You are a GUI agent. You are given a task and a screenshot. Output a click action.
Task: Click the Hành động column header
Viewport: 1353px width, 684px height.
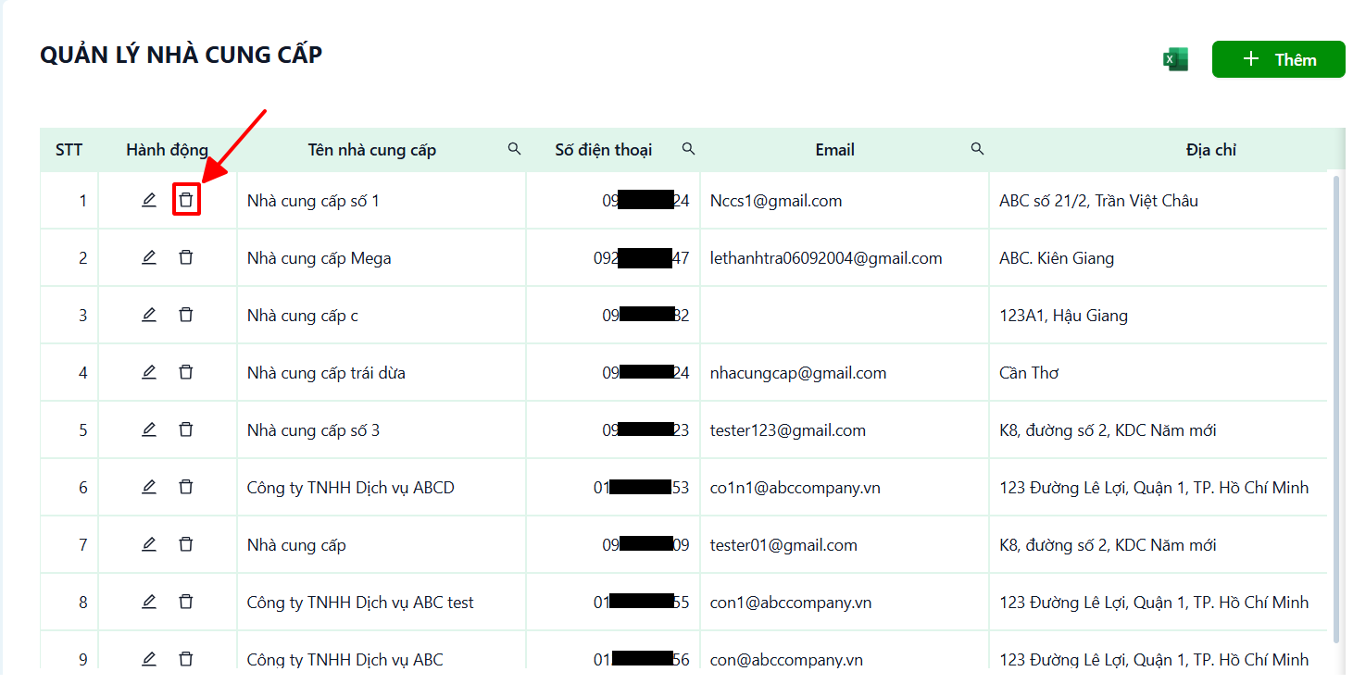pos(168,150)
